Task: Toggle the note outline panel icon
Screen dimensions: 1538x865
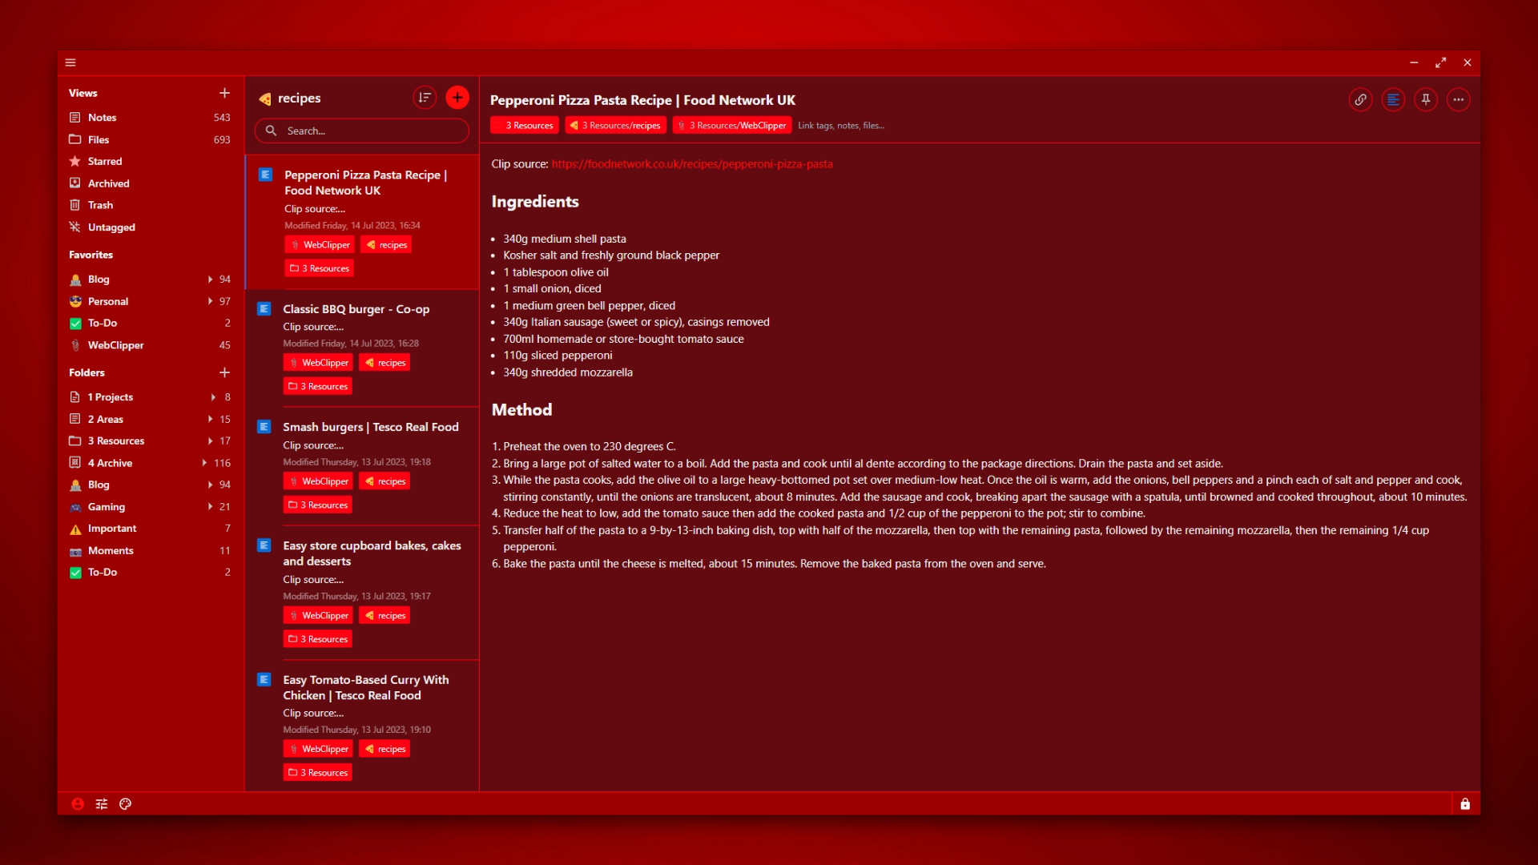Action: (1393, 100)
